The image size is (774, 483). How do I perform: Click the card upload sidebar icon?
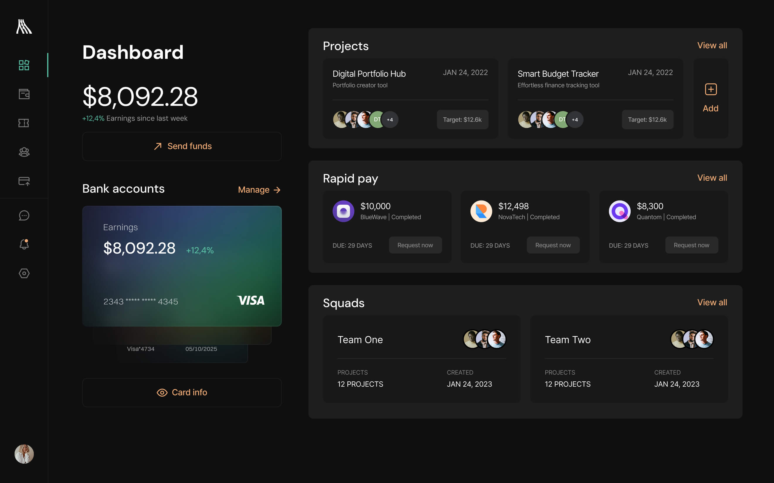(24, 181)
